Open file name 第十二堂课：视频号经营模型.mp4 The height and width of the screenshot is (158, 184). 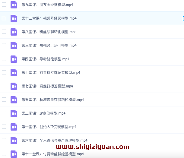(x=49, y=18)
